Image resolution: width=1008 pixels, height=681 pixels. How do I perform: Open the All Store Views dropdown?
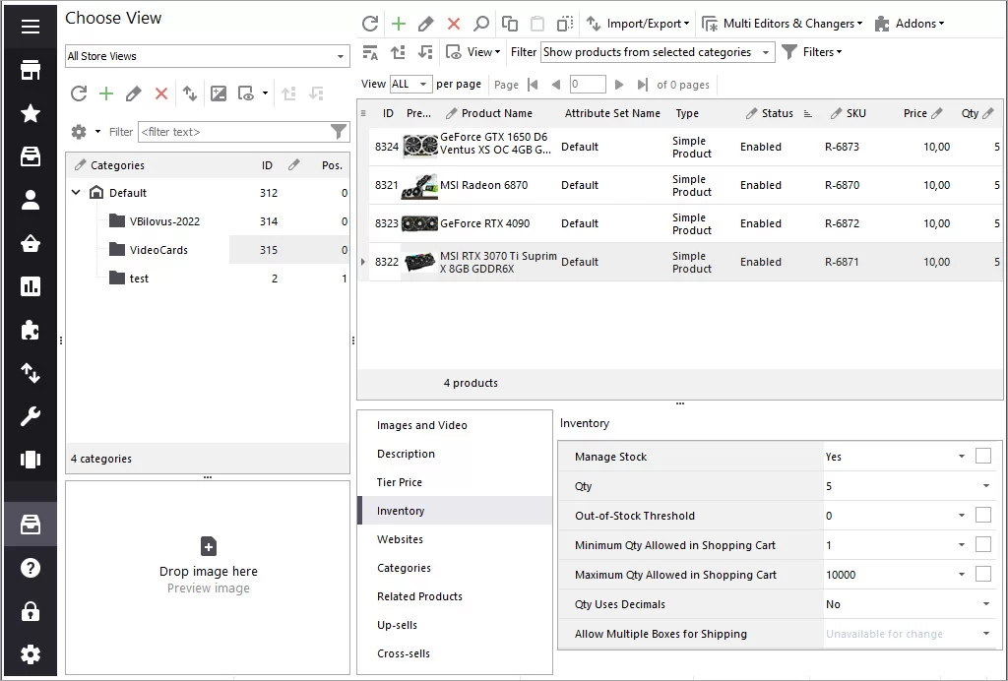(208, 56)
